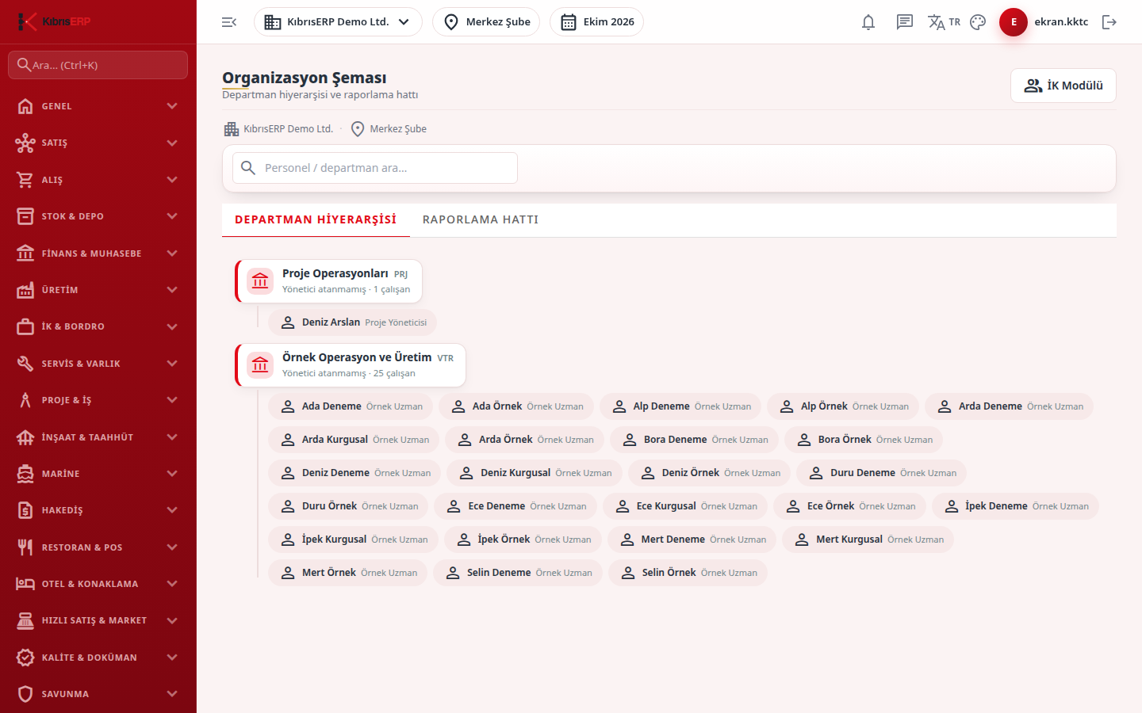Open the Servis & Varlık menu

pos(98,364)
